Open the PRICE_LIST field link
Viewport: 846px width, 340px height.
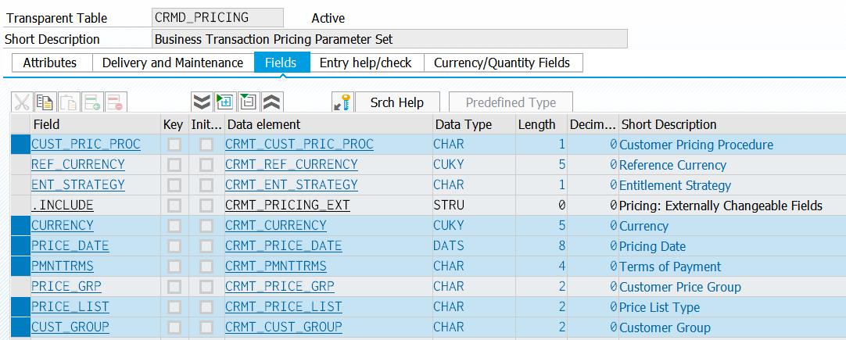[70, 307]
